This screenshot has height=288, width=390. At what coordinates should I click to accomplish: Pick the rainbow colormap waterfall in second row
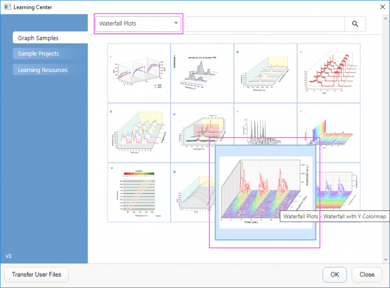tap(329, 132)
